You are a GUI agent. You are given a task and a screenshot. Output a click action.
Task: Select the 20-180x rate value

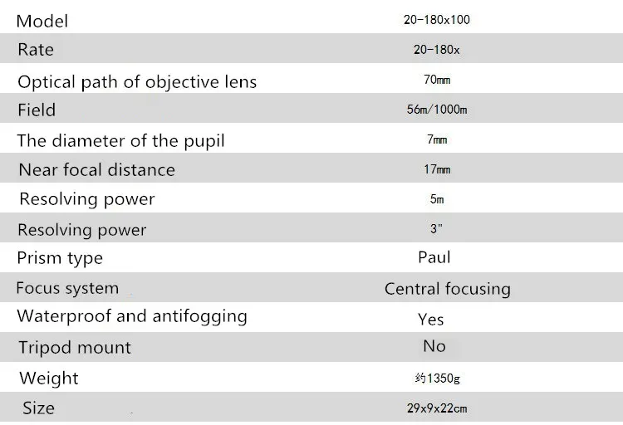(x=437, y=50)
